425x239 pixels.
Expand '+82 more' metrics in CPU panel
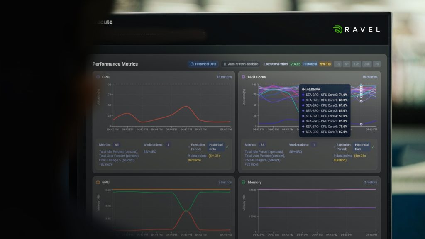coord(105,164)
